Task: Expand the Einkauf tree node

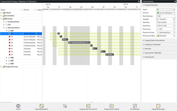Action: pos(1,13)
